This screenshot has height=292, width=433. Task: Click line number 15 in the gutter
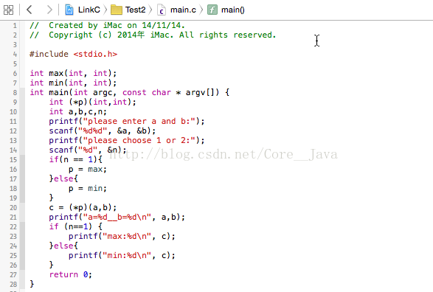(13, 160)
